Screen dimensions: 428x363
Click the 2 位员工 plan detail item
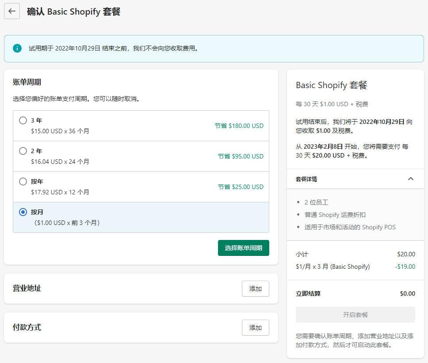(x=317, y=202)
